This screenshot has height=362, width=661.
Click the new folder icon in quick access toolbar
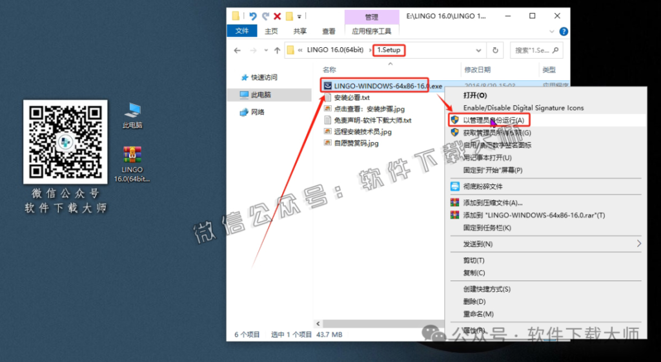tap(289, 16)
